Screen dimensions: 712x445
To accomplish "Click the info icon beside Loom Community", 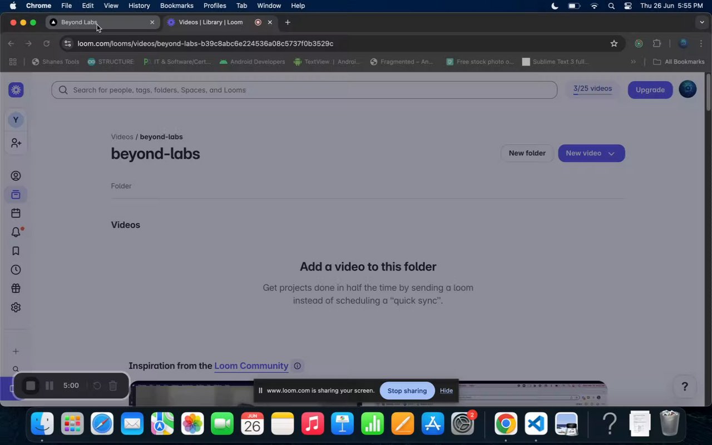I will (x=298, y=366).
